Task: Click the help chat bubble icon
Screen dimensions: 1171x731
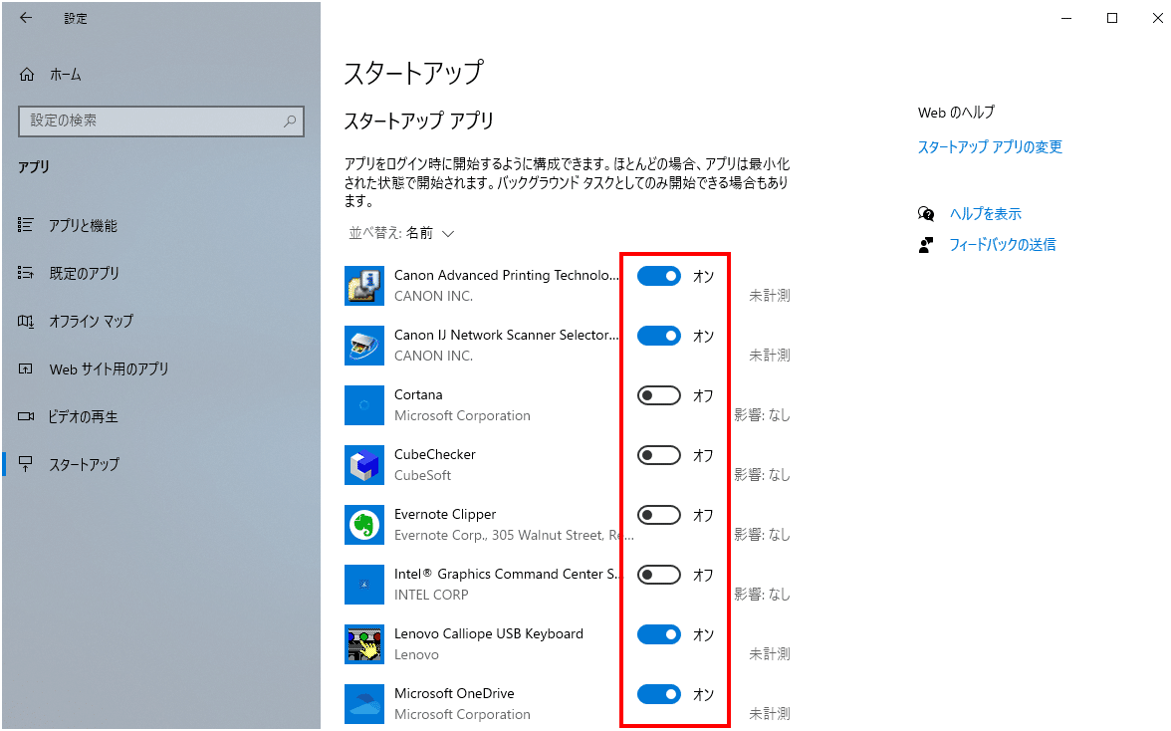Action: click(926, 214)
